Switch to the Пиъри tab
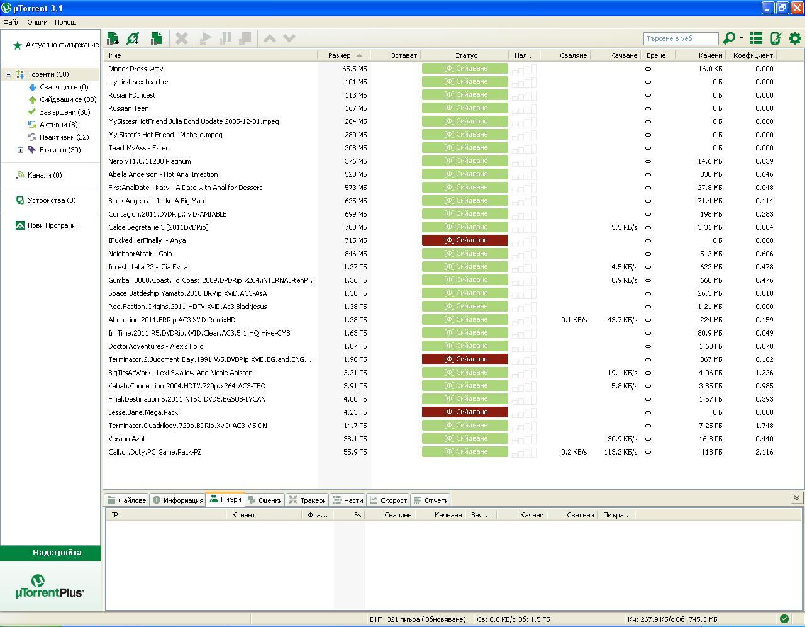 click(x=225, y=499)
